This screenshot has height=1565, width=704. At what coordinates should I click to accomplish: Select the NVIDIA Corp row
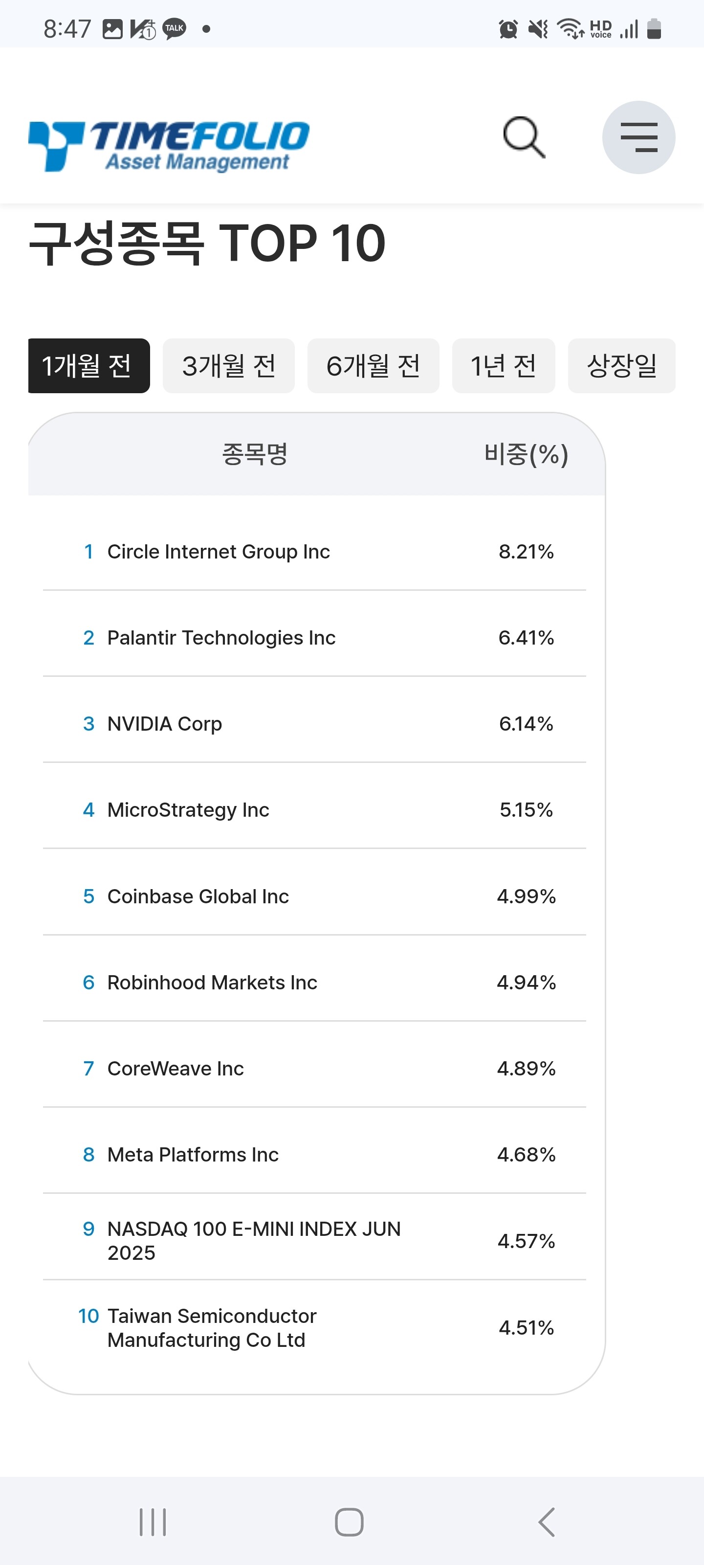165,724
